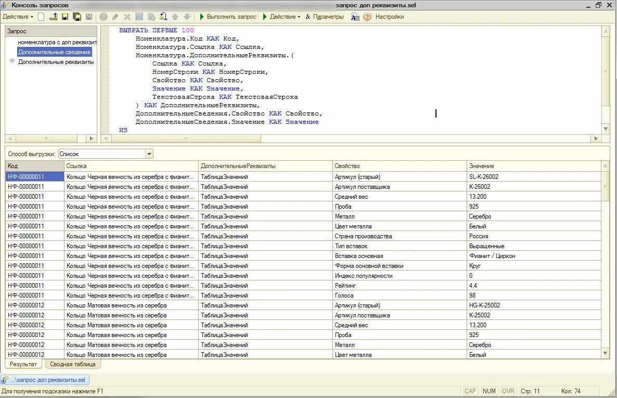This screenshot has height=398, width=617.
Task: Open the Способ выгрузки combo box arrow
Action: tap(149, 154)
